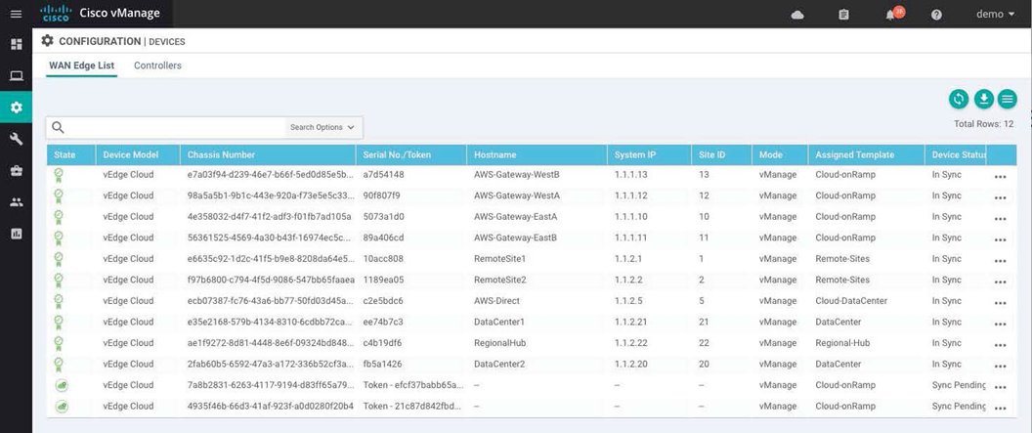The height and width of the screenshot is (433, 1032).
Task: Open the demo user account dropdown
Action: pos(995,15)
